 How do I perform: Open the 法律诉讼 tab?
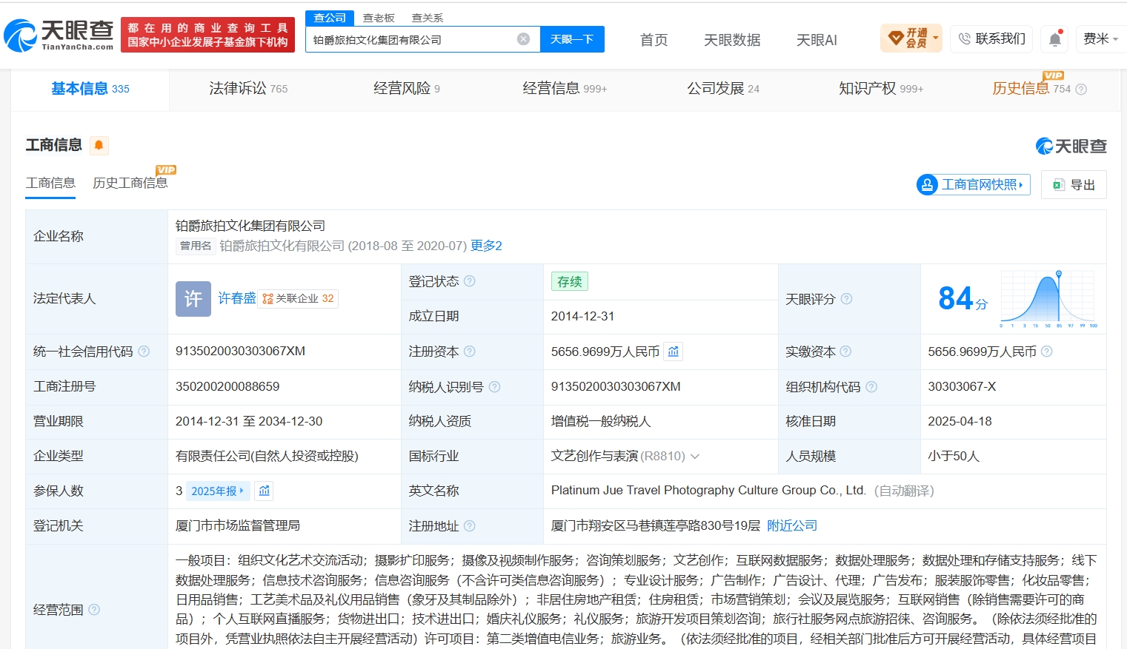[x=248, y=89]
